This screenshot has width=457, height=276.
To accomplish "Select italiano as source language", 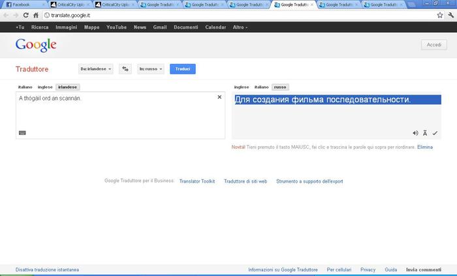I will tap(25, 87).
